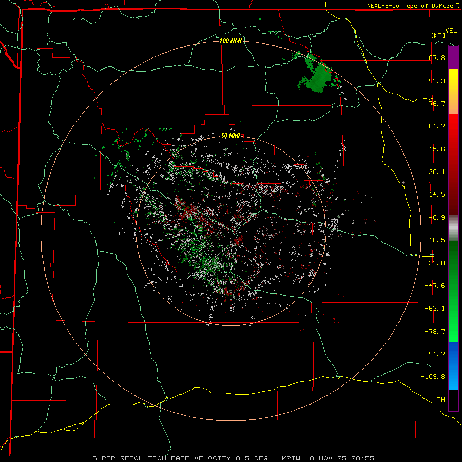Click the 45.6 velocity scale value
This screenshot has width=462, height=462.
click(x=437, y=149)
